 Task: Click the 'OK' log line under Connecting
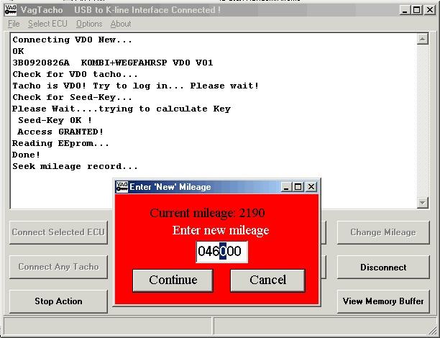click(18, 51)
